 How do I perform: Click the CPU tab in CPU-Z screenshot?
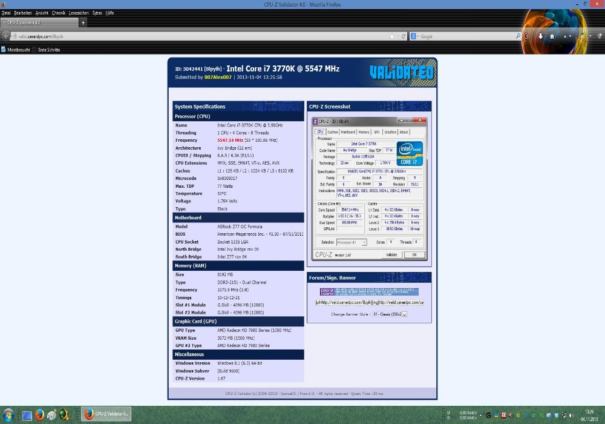[x=320, y=132]
